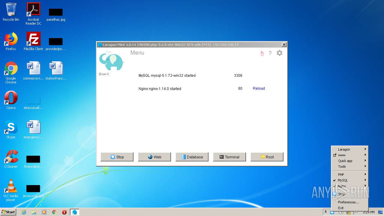Choose Exit in tray context menu

(349, 208)
